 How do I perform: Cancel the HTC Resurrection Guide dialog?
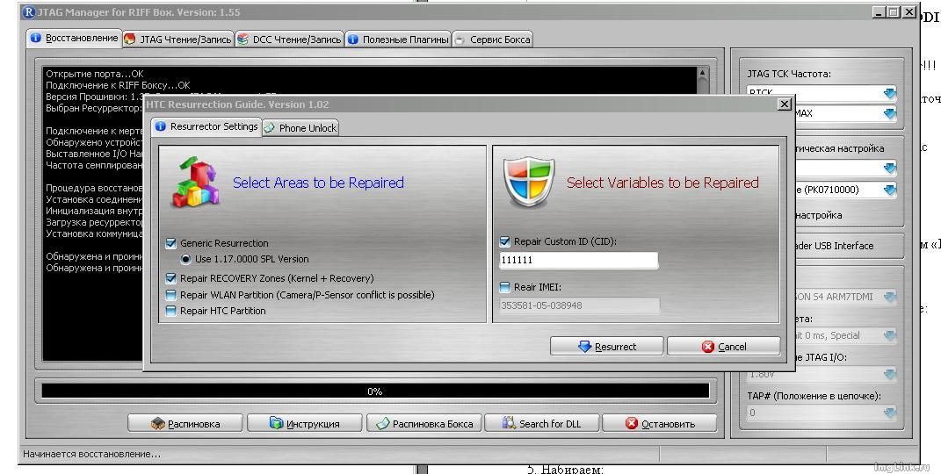[723, 347]
